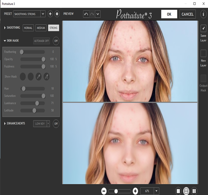208x195 pixels.
Task: Open preset settings gear icon
Action: (x=57, y=14)
